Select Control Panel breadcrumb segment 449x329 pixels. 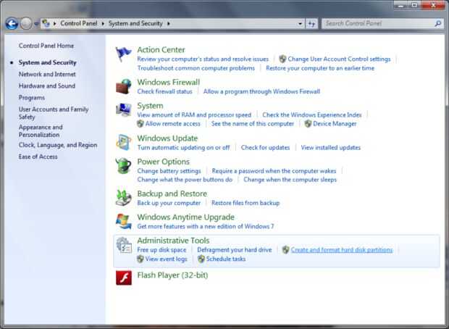(79, 23)
